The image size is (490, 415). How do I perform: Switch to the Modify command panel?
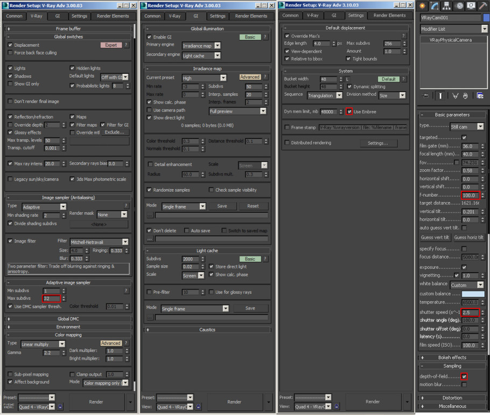coord(435,5)
